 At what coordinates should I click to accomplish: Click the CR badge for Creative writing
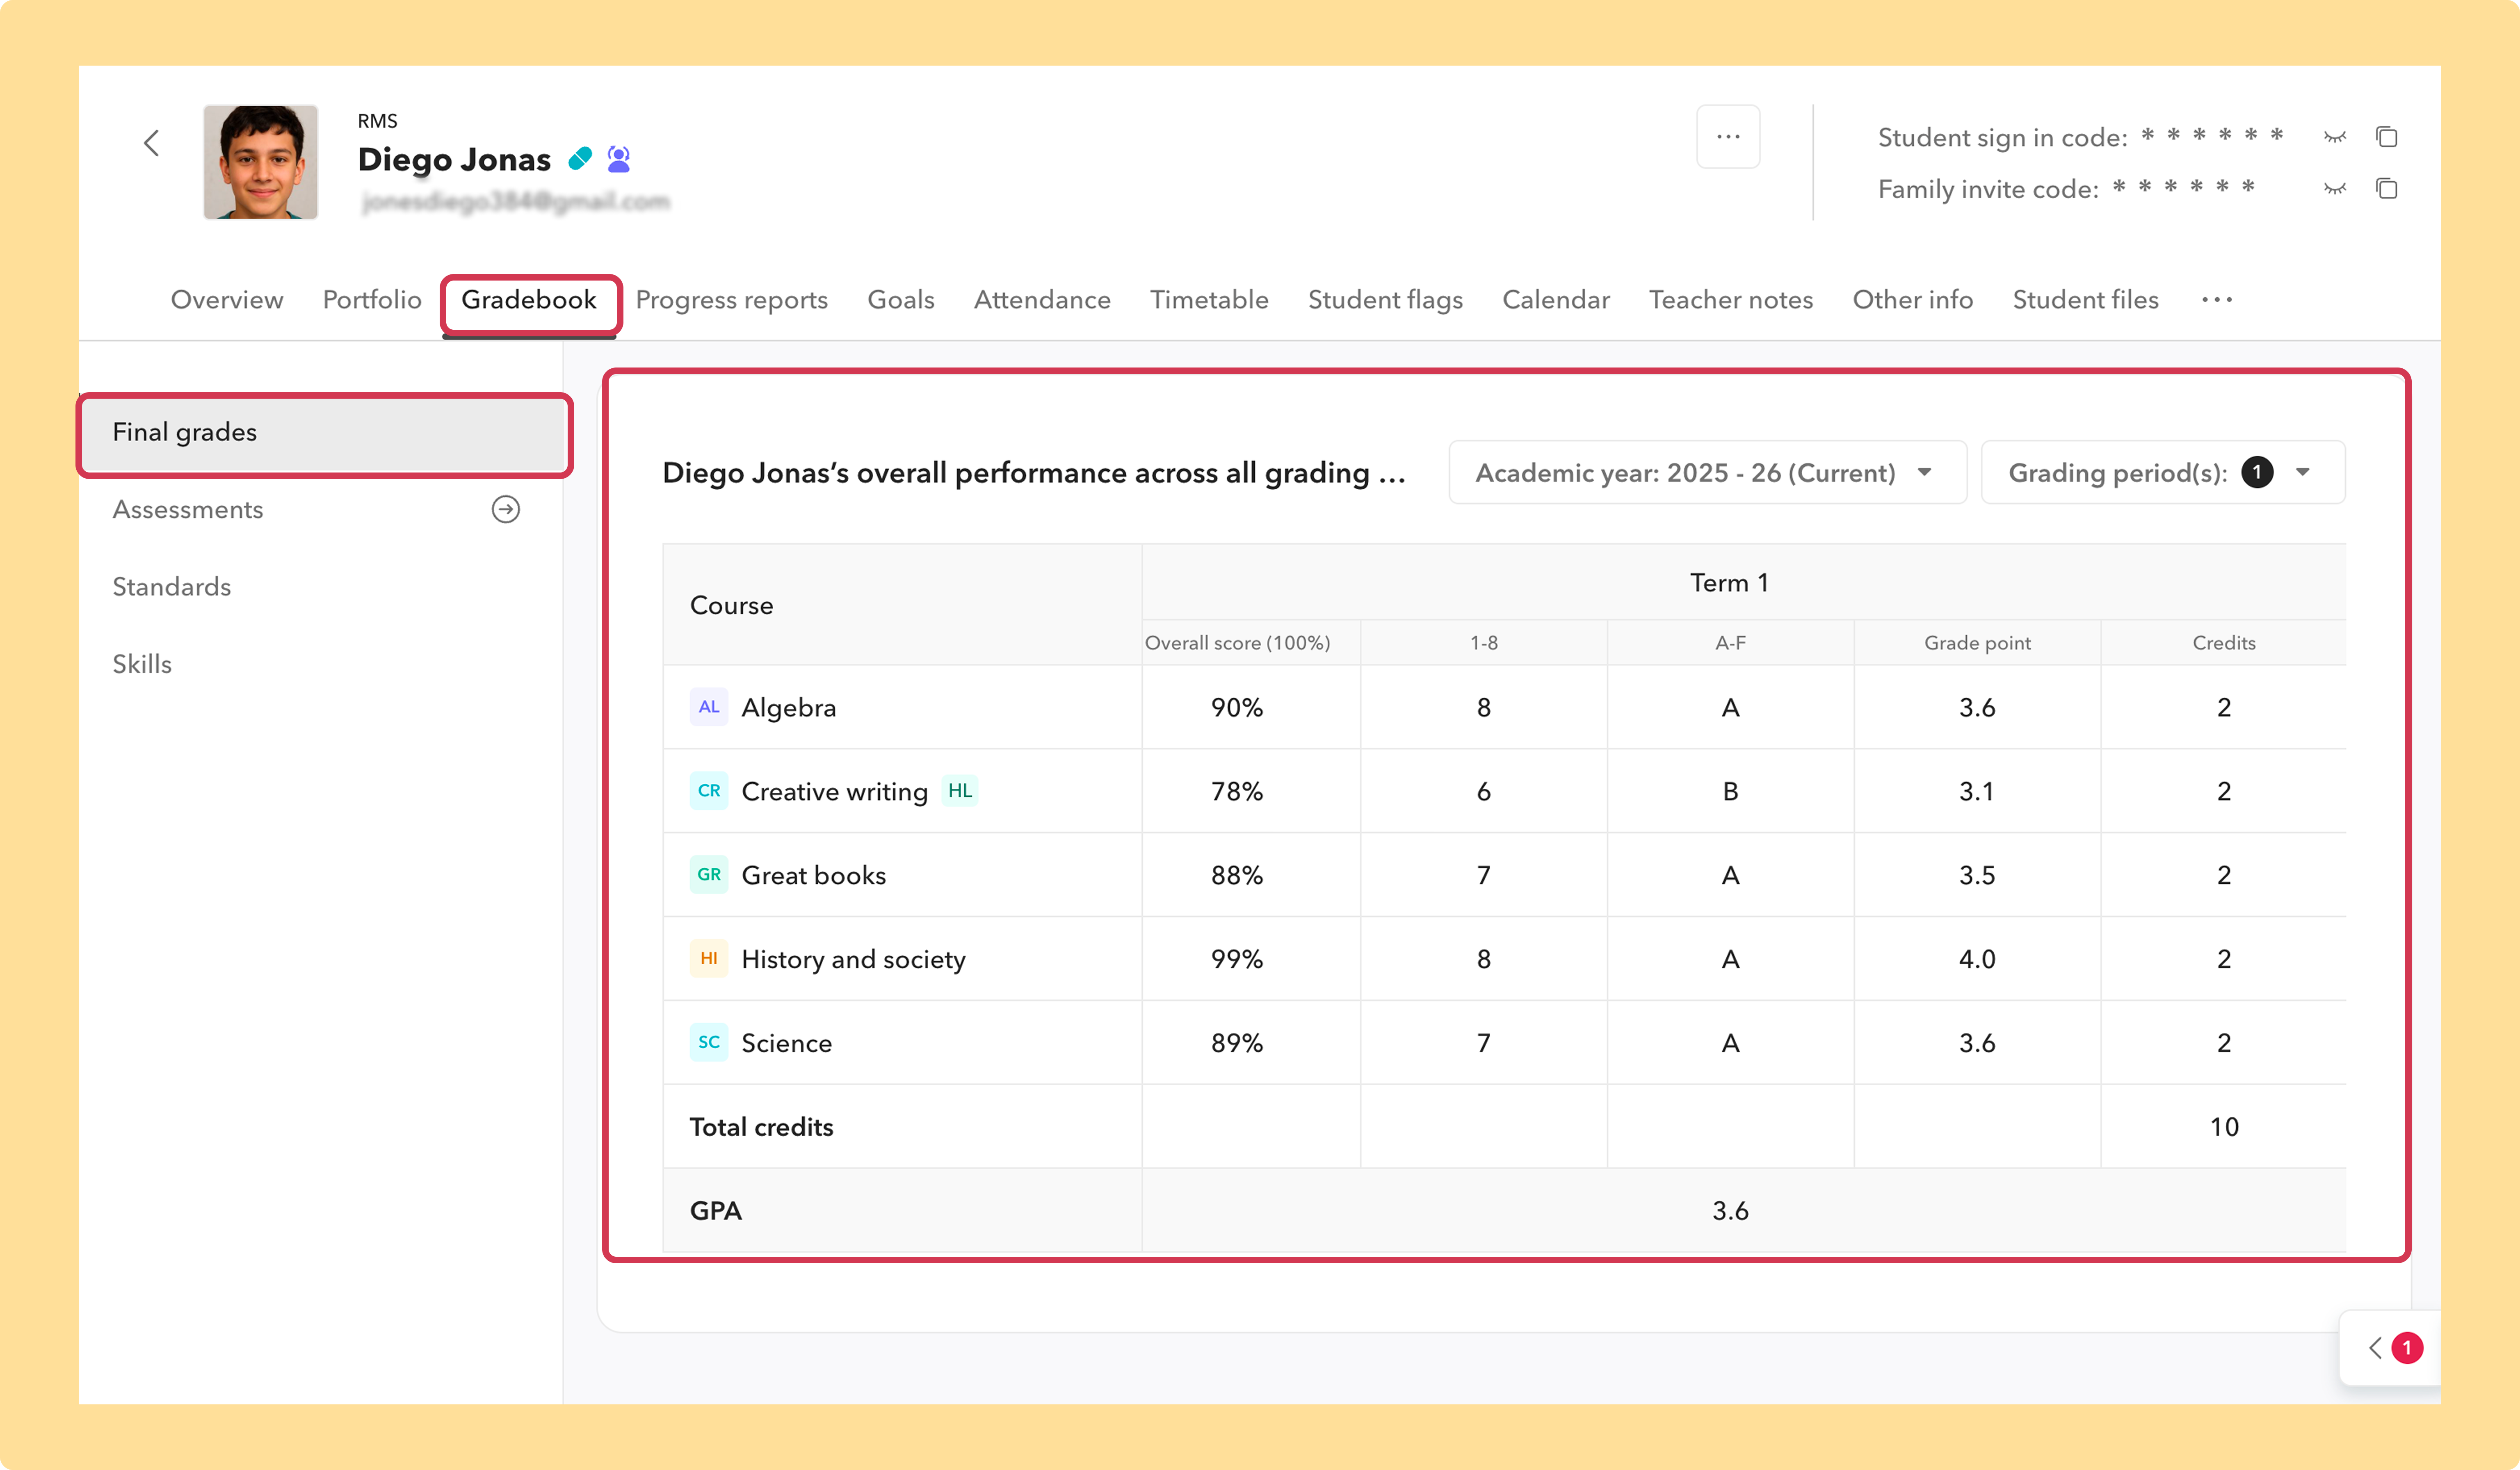pyautogui.click(x=709, y=791)
